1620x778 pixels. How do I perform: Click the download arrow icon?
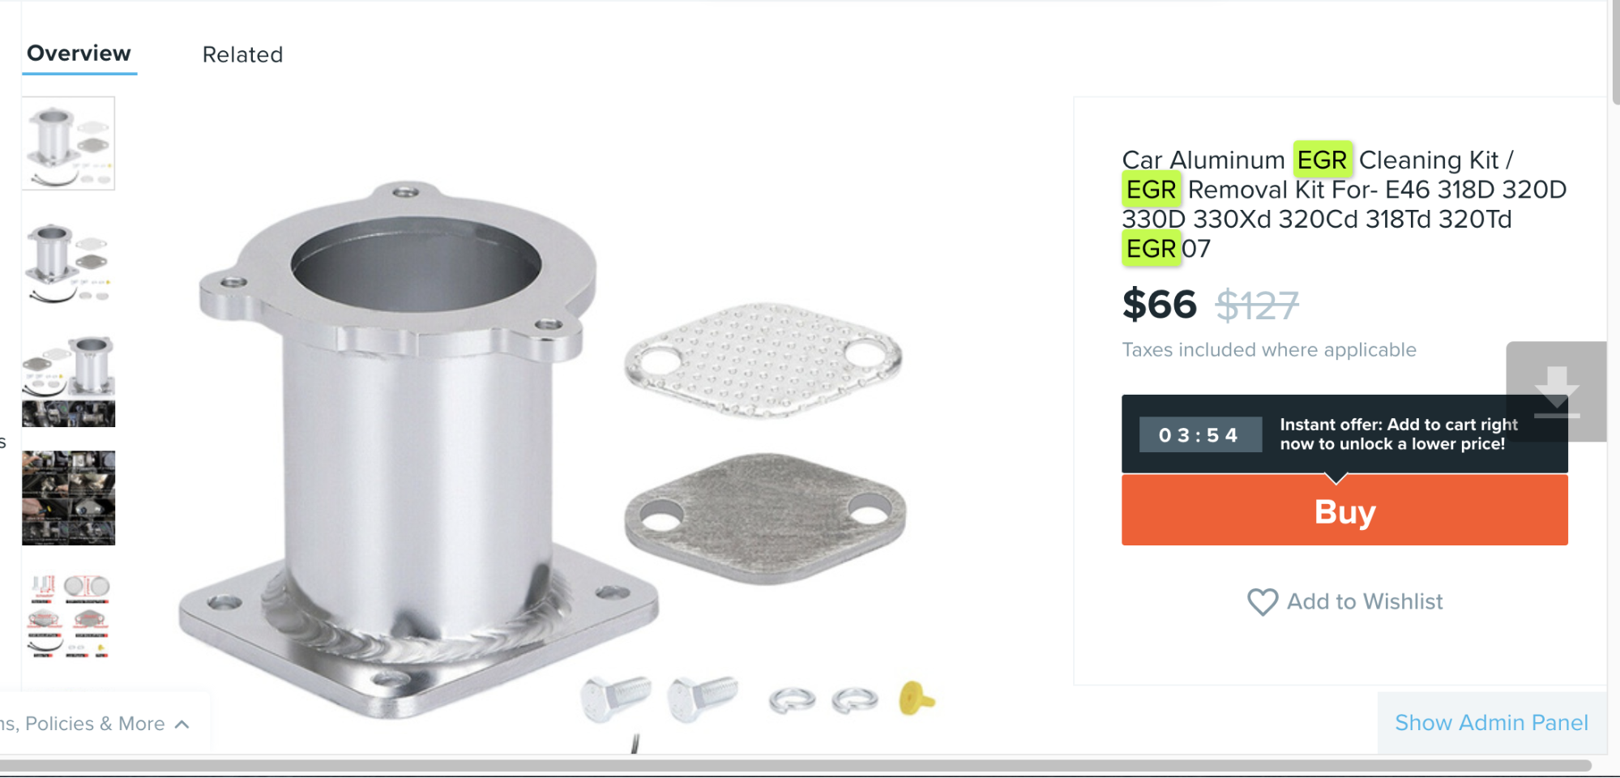[1556, 392]
